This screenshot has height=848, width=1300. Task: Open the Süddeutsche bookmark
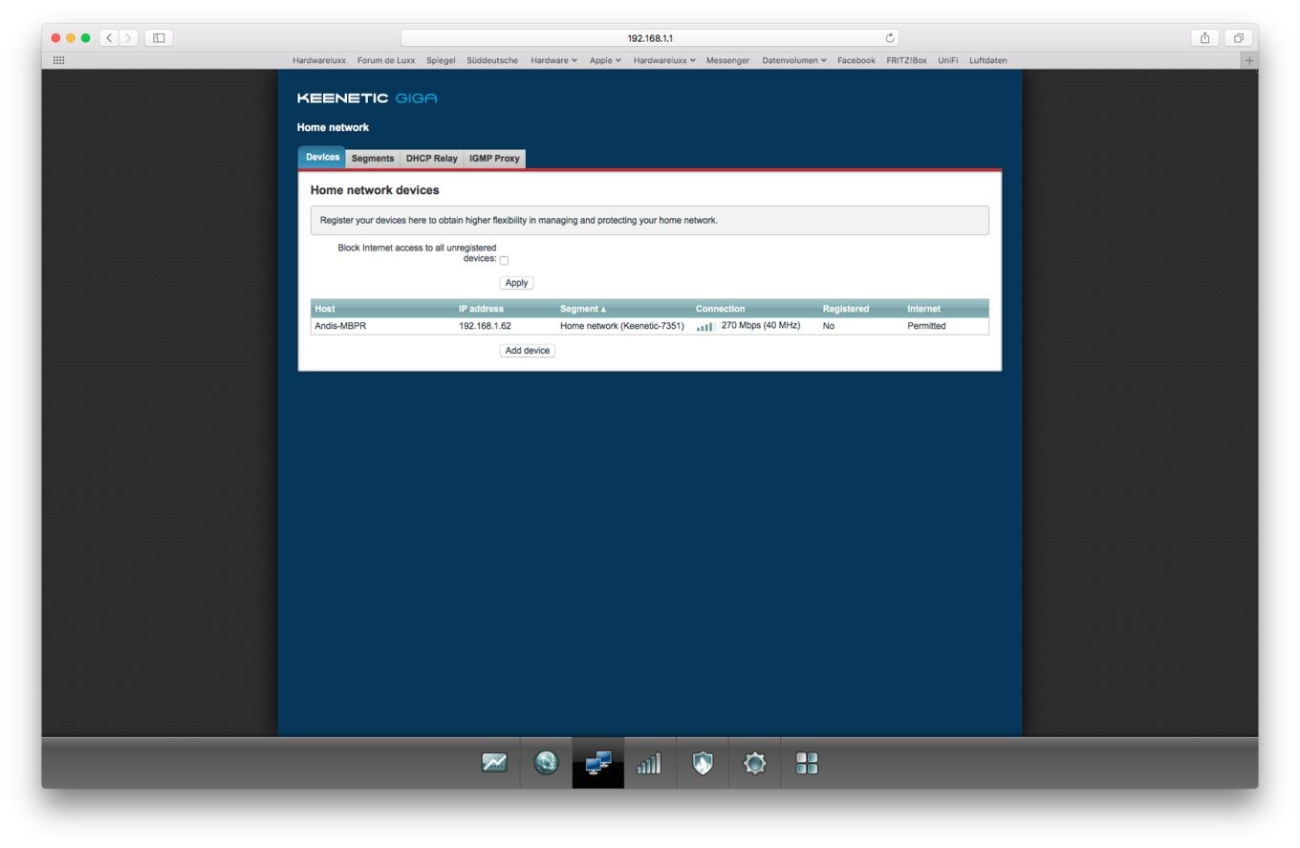pos(492,60)
